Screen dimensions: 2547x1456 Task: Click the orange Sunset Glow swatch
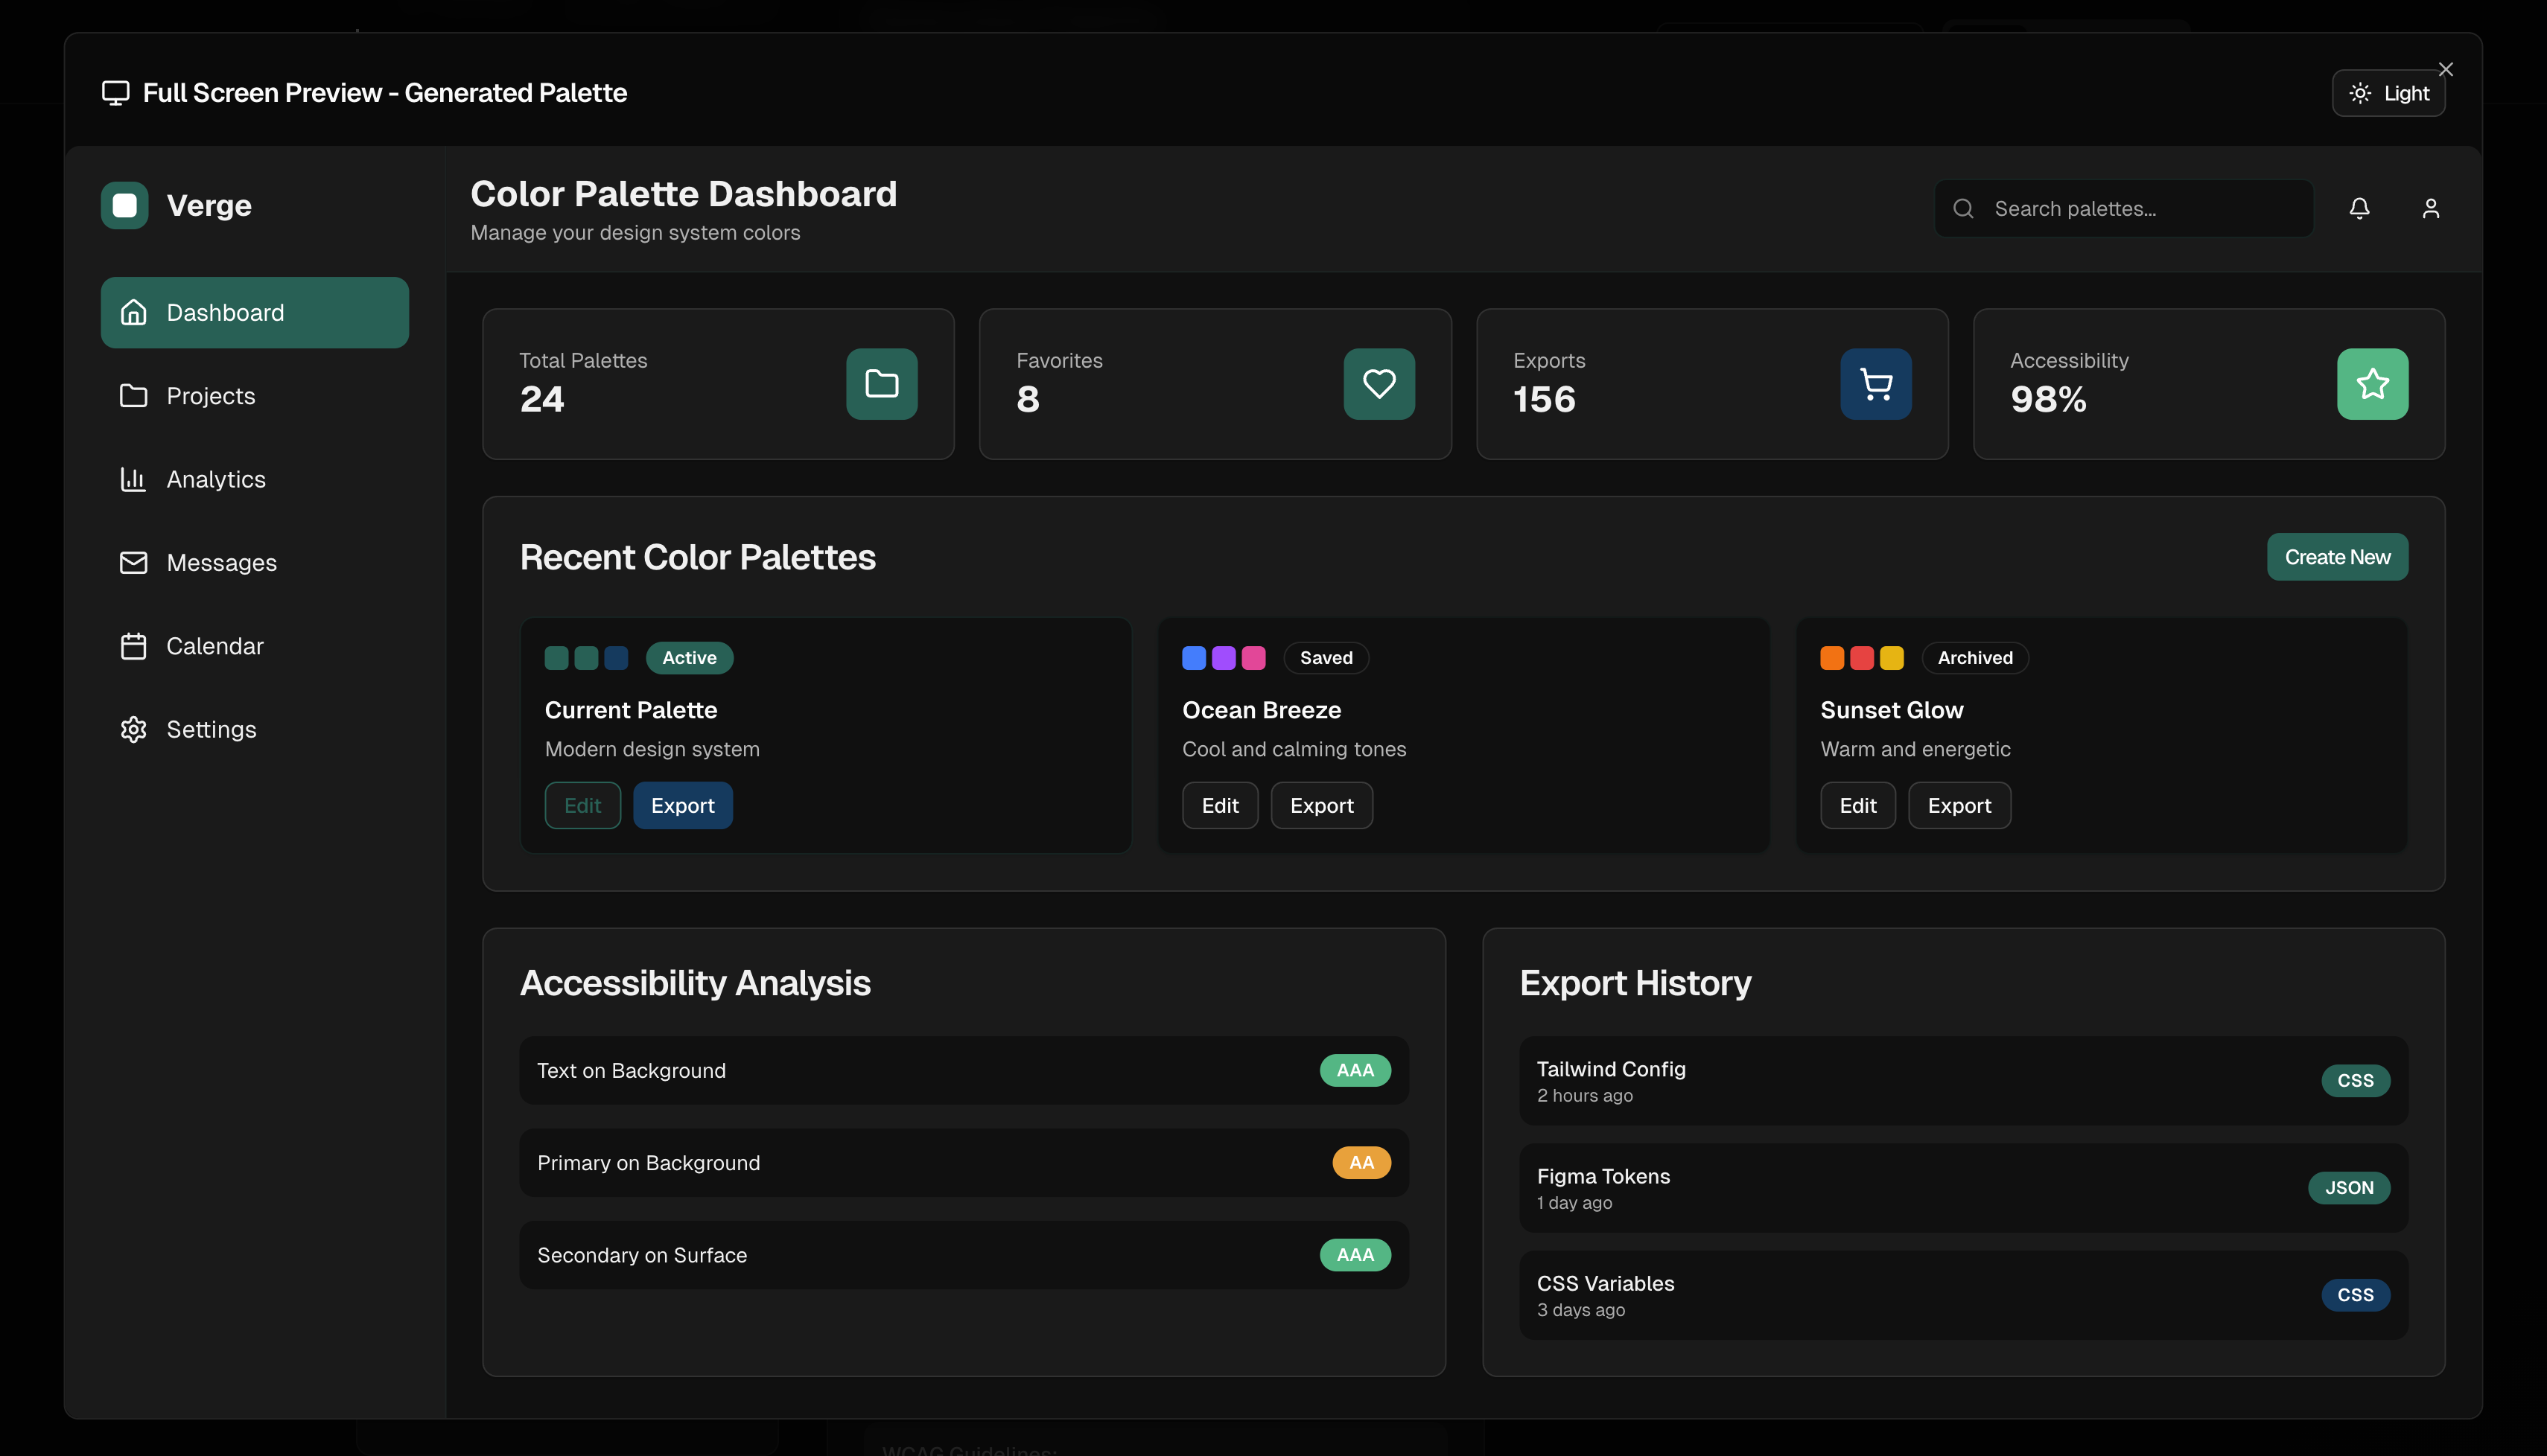point(1832,658)
